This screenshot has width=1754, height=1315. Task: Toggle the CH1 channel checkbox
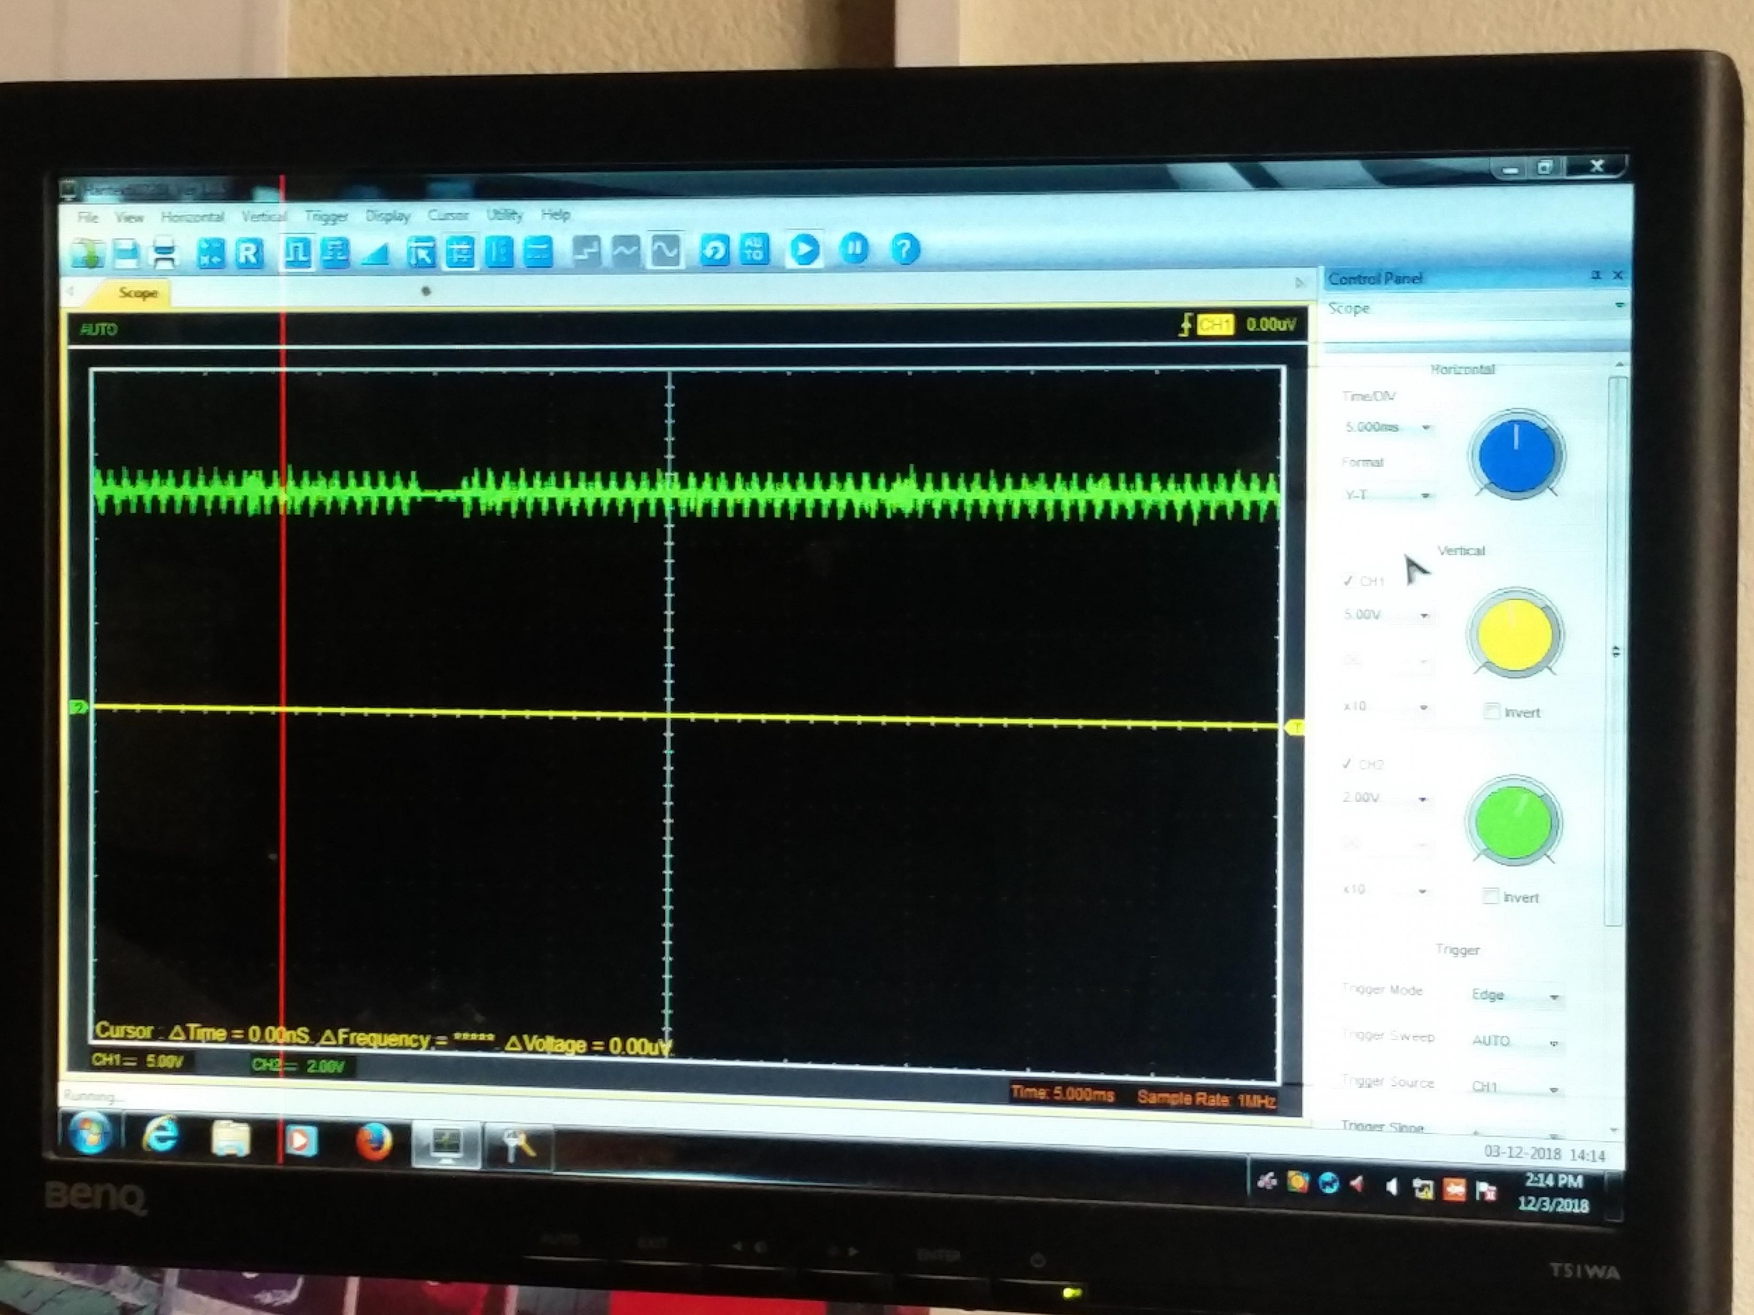1348,581
